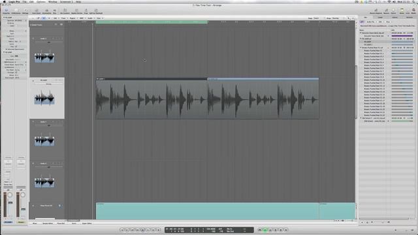The height and width of the screenshot is (235, 418).
Task: Open the Drag mode dropdown
Action: (x=336, y=18)
